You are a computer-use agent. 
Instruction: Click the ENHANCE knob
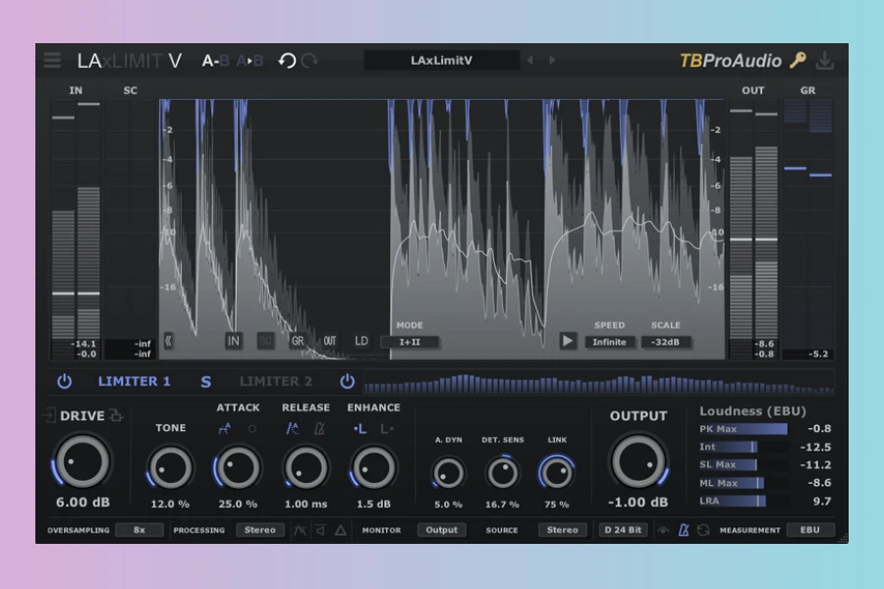coord(373,468)
